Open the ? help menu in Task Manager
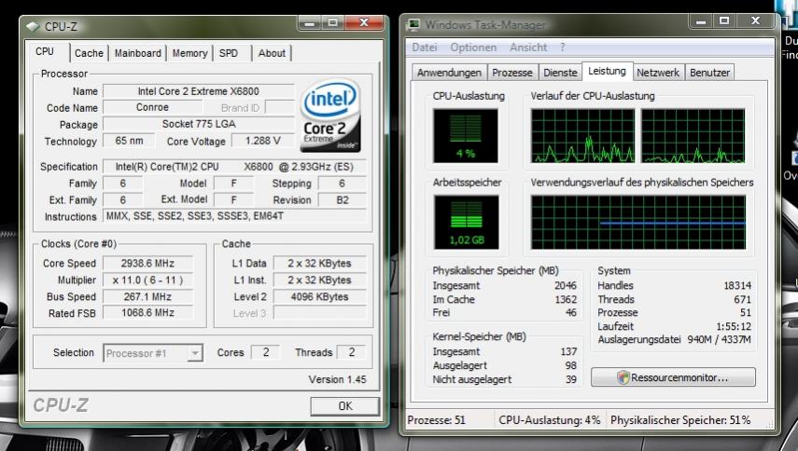Viewport: 798px width, 451px height. [563, 48]
